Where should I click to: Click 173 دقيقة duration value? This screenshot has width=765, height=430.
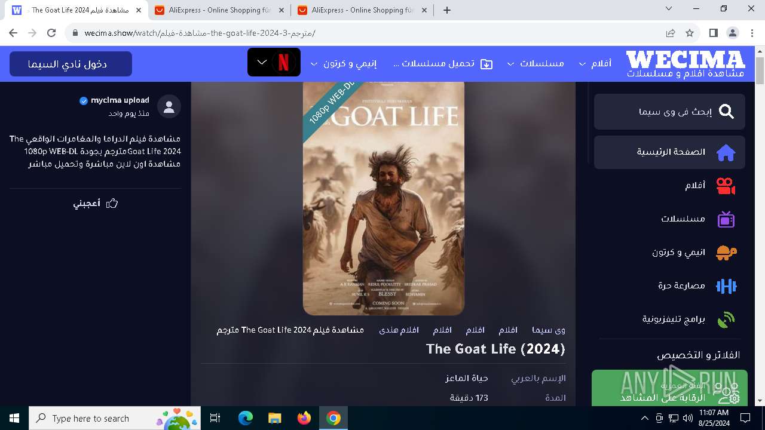tap(469, 398)
